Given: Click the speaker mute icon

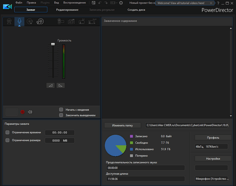Looking at the screenshot, I should coord(30,112).
